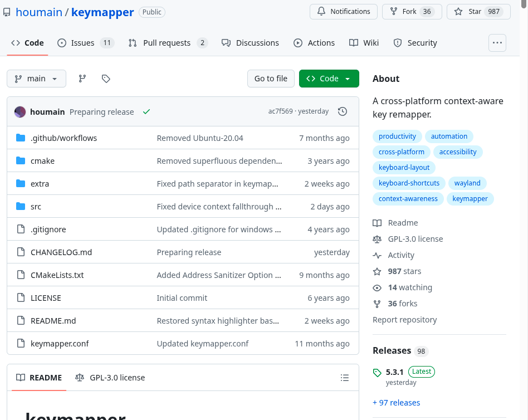Open the src folder
The width and height of the screenshot is (528, 420).
36,207
